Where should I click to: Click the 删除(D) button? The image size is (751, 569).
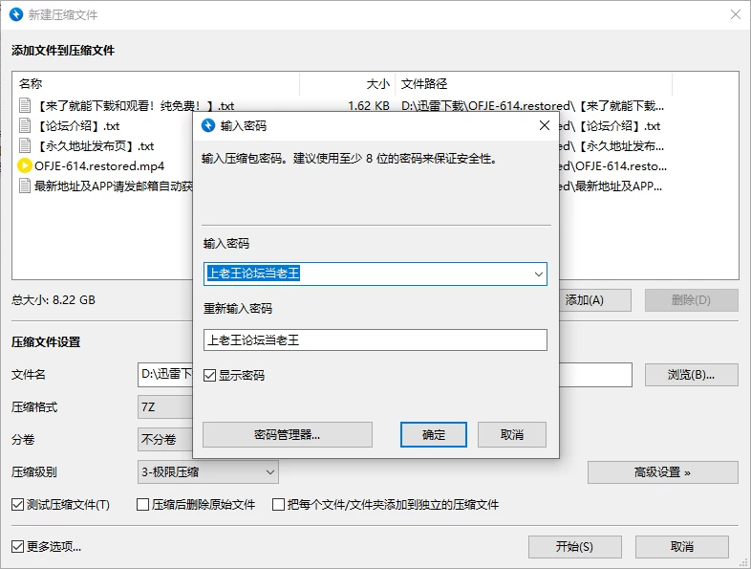point(691,300)
